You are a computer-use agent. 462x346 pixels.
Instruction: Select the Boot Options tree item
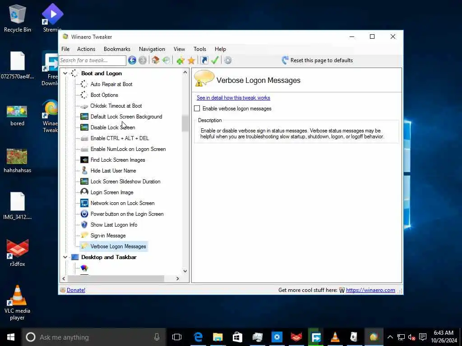point(104,95)
